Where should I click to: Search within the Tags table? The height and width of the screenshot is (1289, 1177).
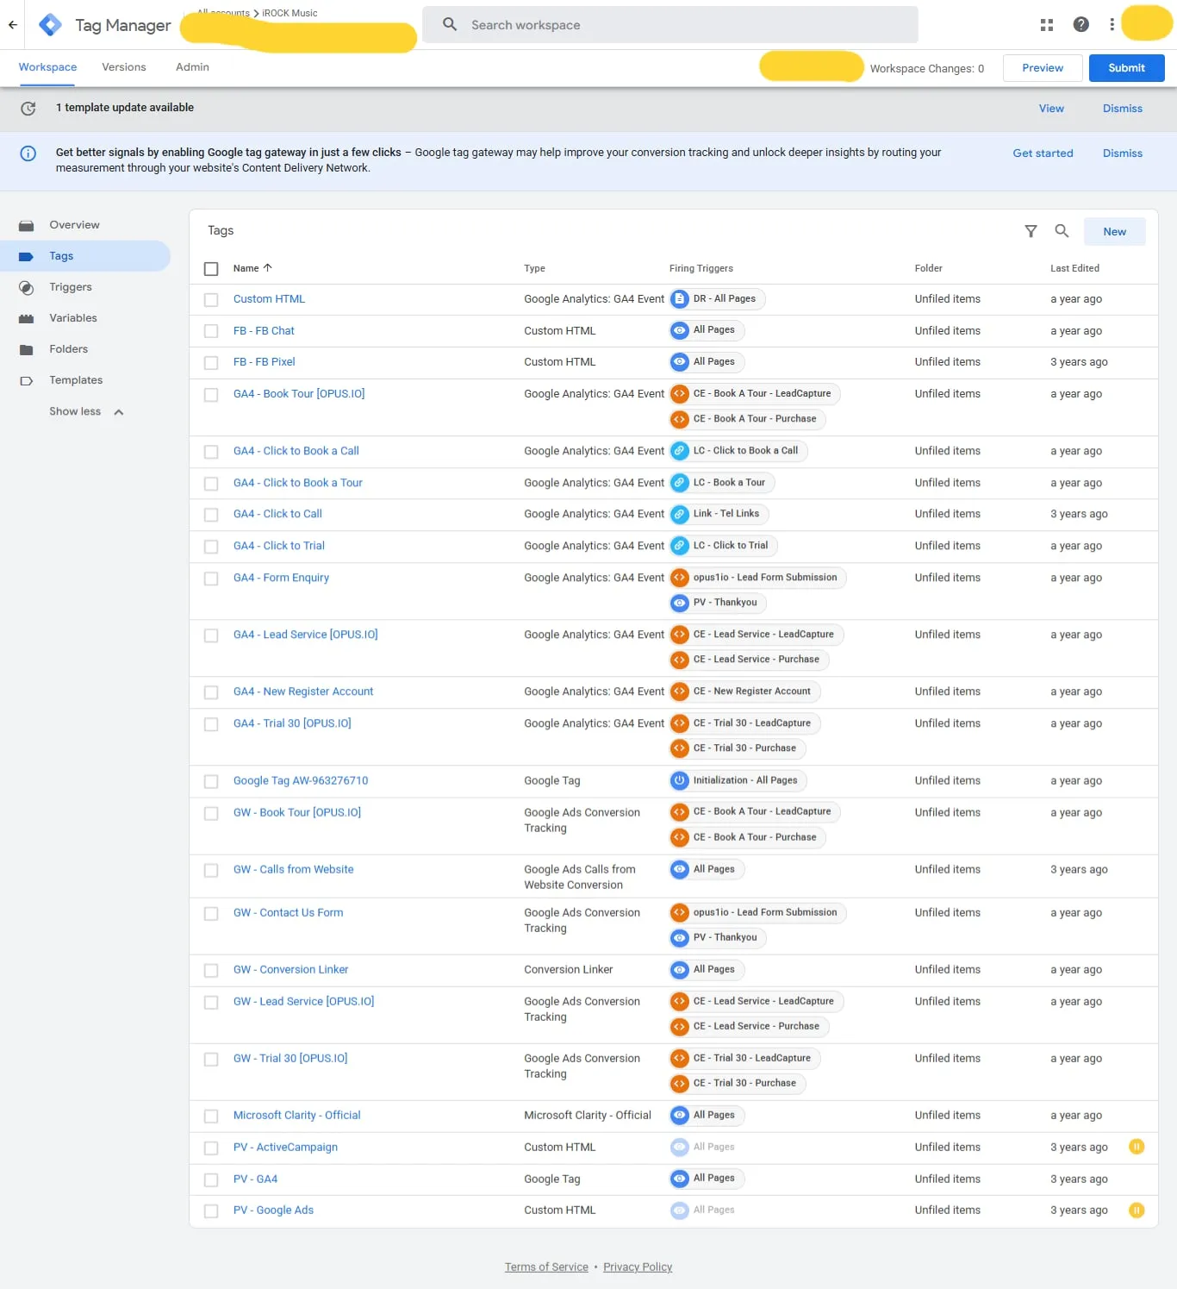click(1062, 231)
